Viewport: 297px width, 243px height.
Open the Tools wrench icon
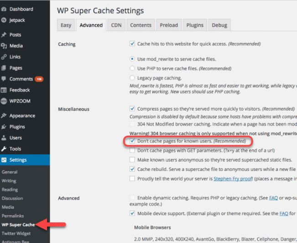coord(4,149)
